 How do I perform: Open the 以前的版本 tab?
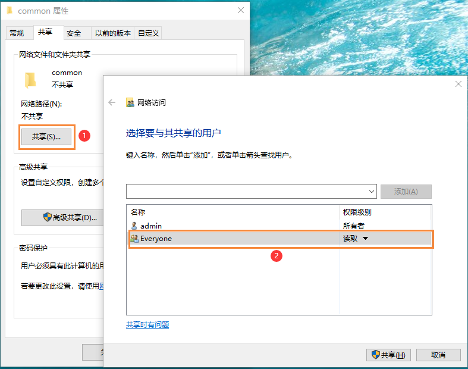(113, 33)
